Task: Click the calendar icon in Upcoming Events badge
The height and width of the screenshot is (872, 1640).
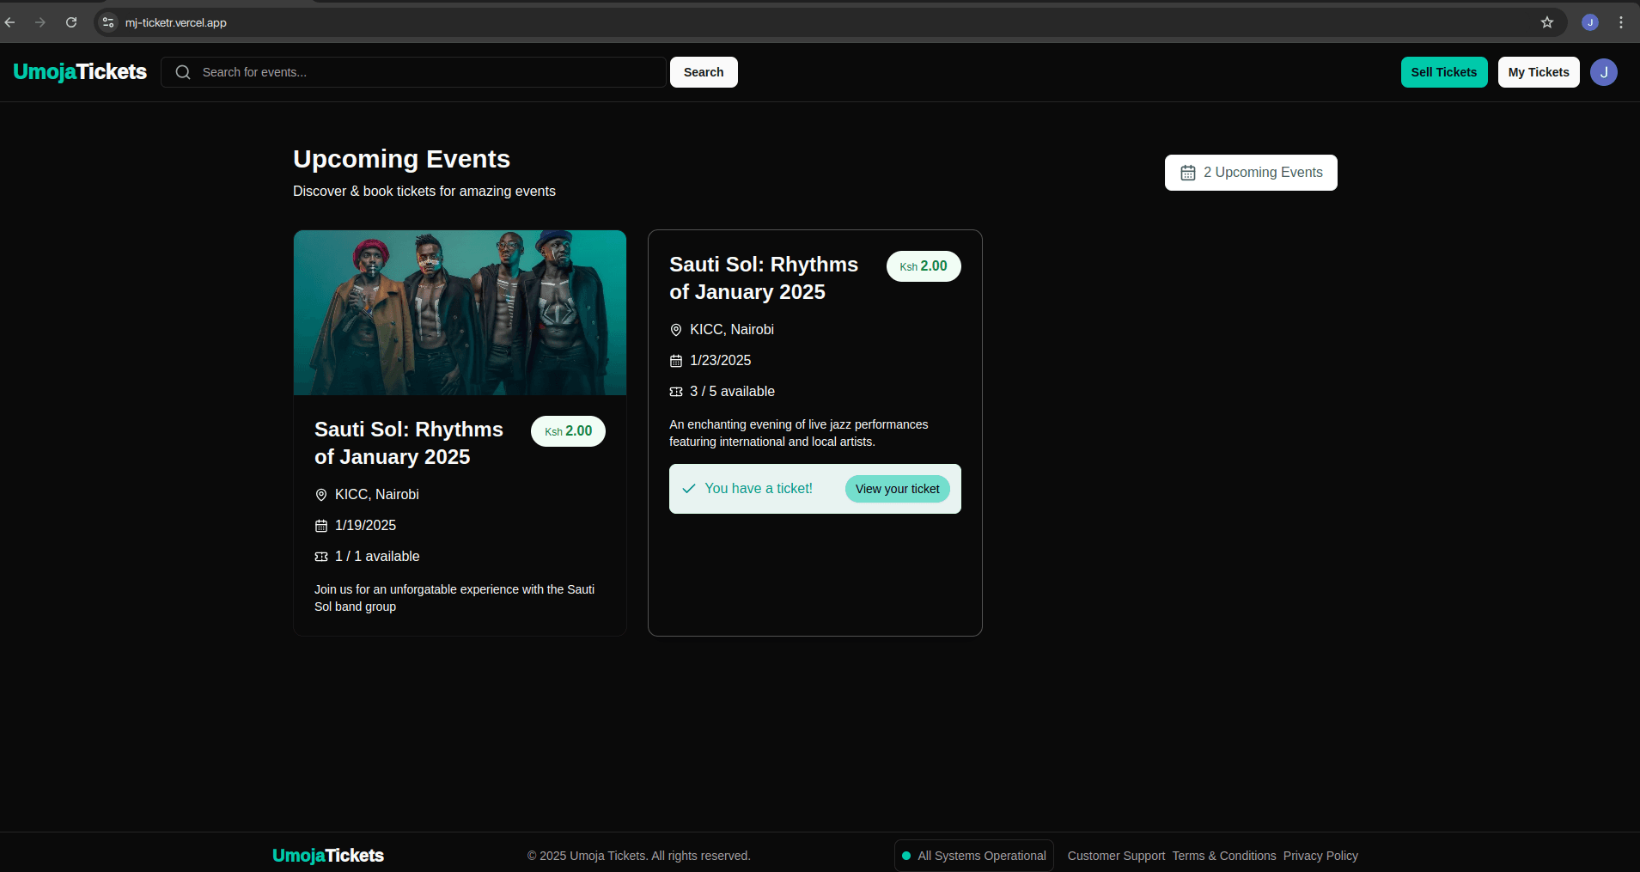Action: coord(1187,173)
